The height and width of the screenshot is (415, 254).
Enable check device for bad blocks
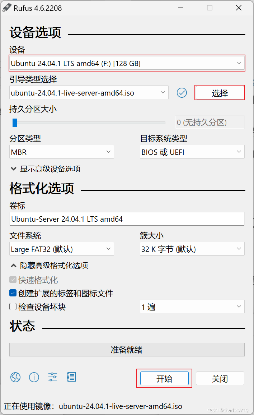[x=13, y=306]
